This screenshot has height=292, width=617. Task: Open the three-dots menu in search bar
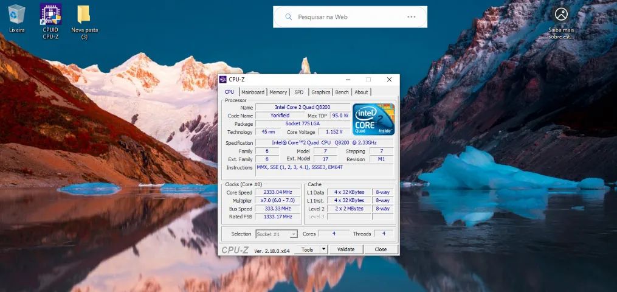coord(411,17)
